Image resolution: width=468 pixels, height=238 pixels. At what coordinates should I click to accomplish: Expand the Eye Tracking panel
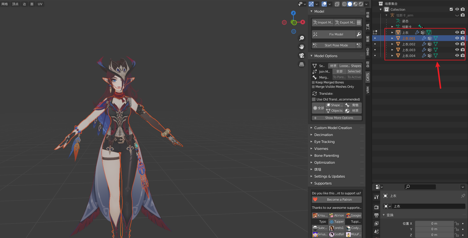pyautogui.click(x=324, y=142)
